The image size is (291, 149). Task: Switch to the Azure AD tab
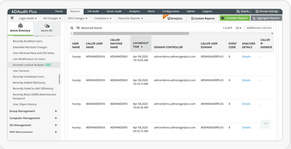coord(47,28)
